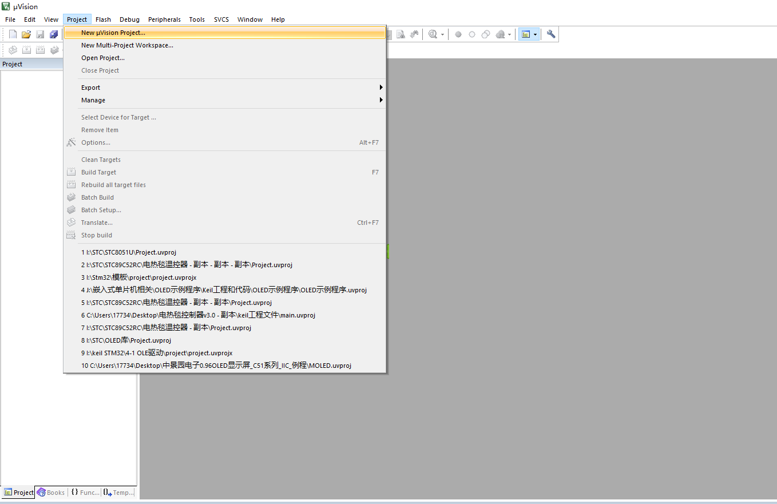Open the View menu
Viewport: 777px width, 504px height.
[51, 19]
